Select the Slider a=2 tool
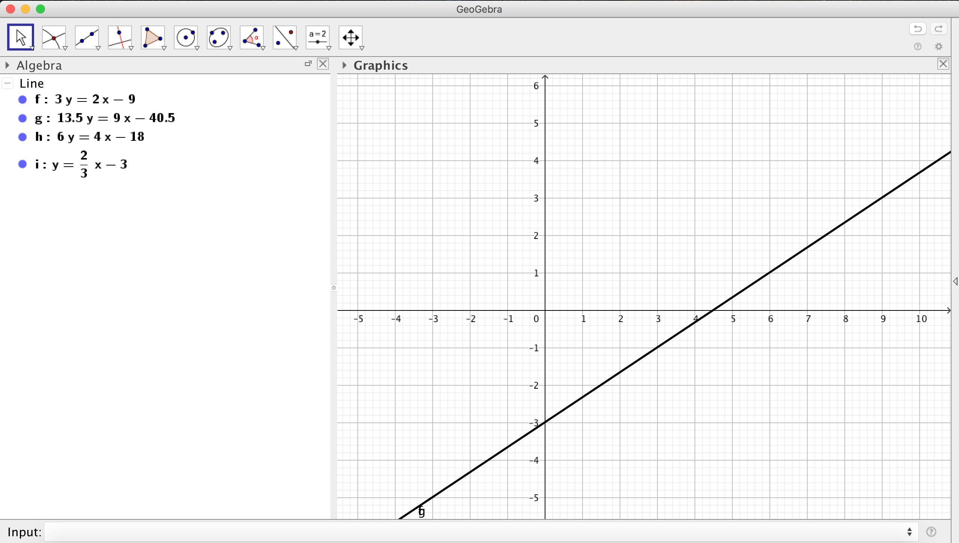This screenshot has width=959, height=543. pyautogui.click(x=318, y=37)
